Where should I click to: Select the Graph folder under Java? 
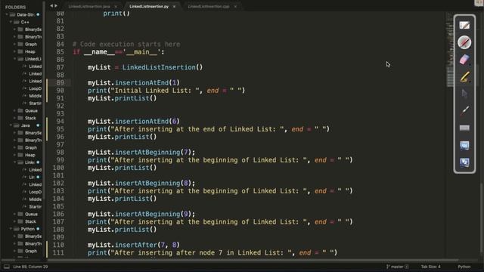pos(31,147)
